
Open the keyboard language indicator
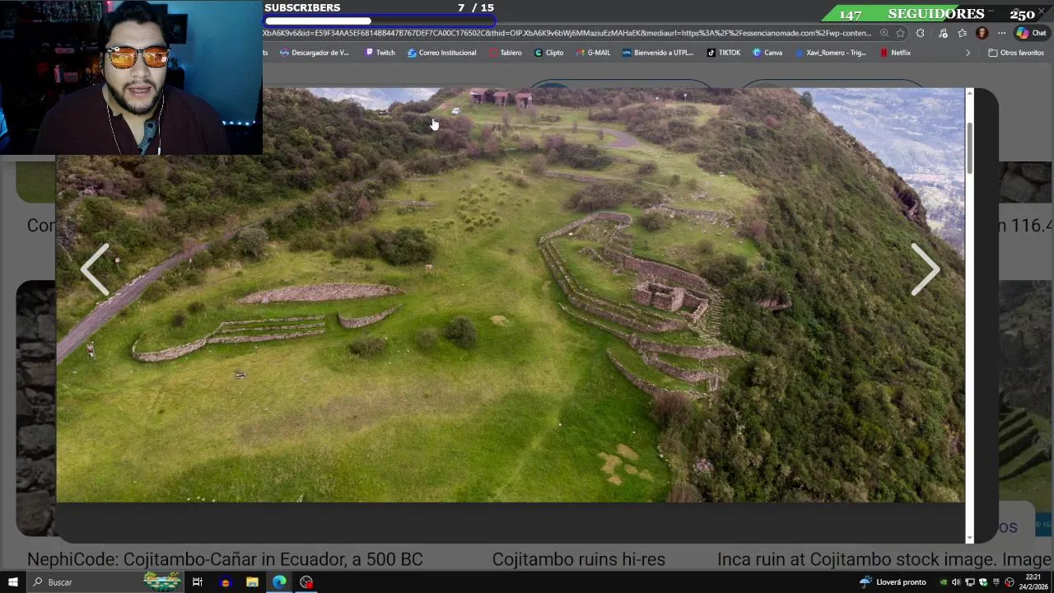pos(996,582)
